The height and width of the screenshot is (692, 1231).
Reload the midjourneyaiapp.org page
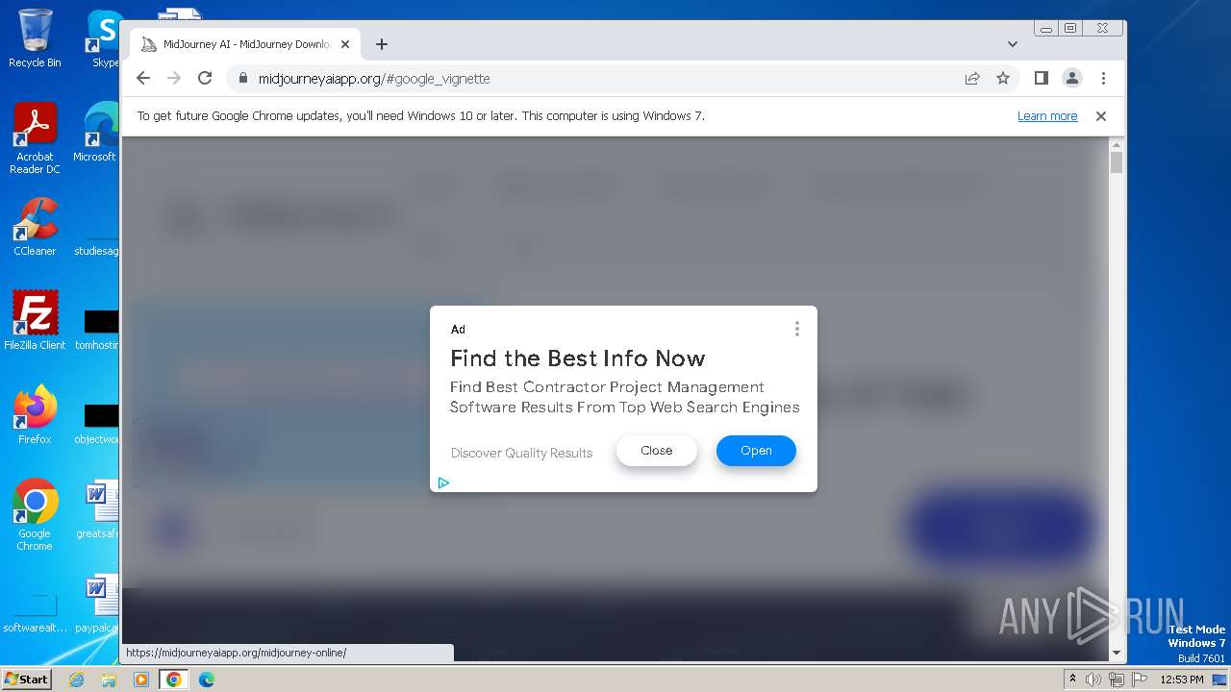tap(205, 78)
